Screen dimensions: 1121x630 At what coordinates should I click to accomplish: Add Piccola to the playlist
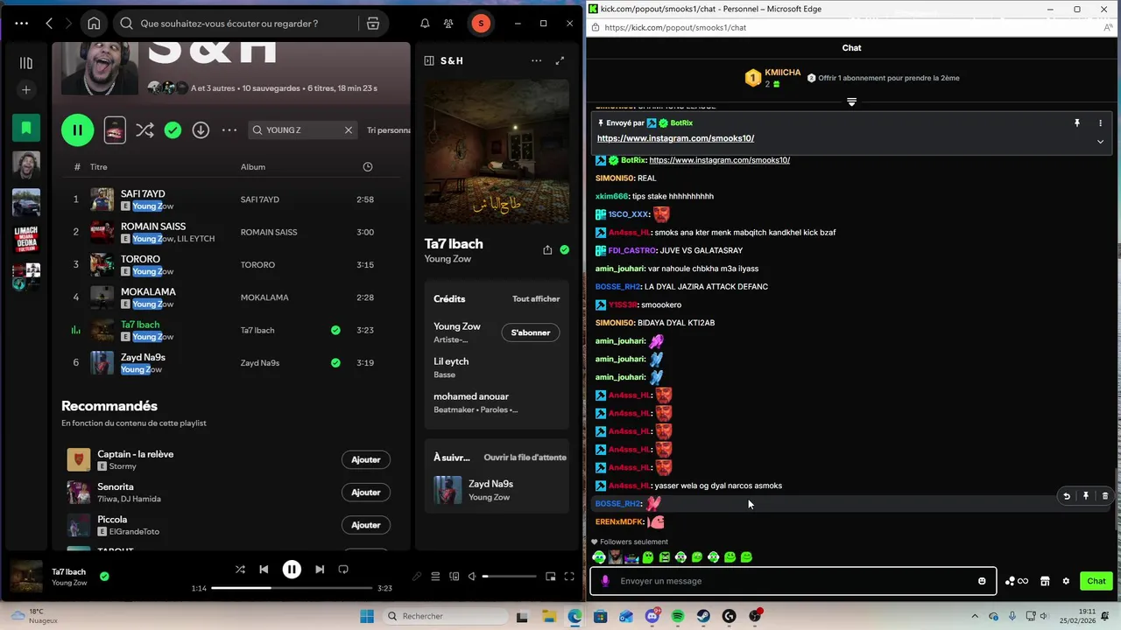pyautogui.click(x=365, y=525)
